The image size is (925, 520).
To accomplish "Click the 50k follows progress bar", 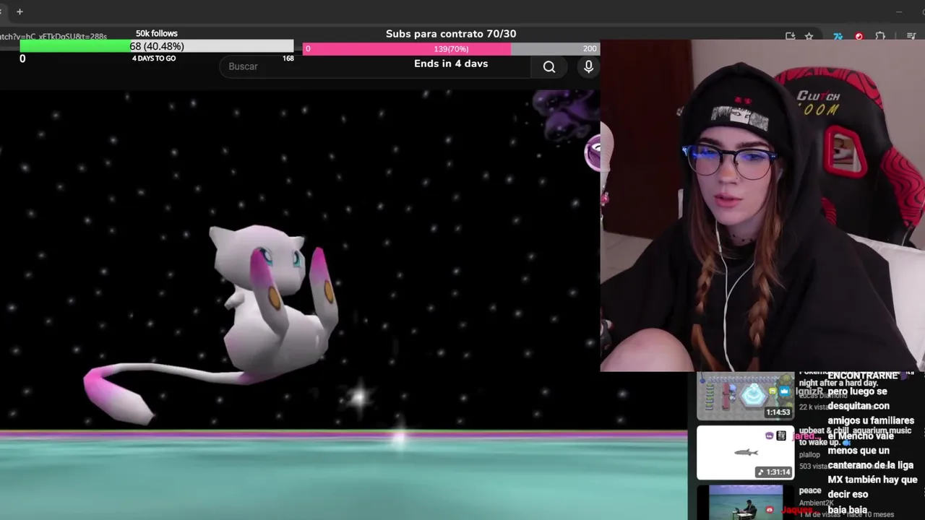I will [157, 46].
